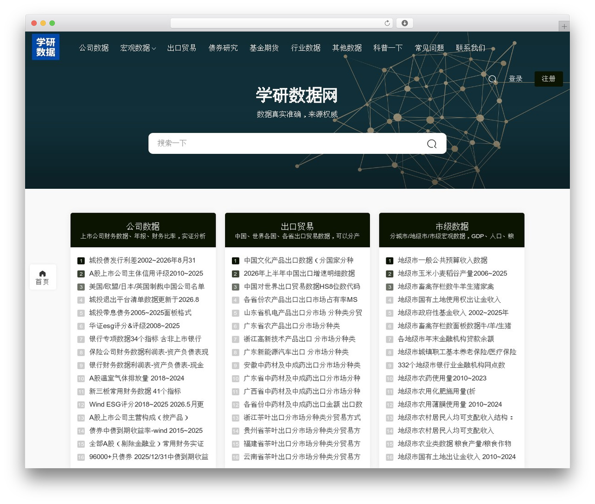The height and width of the screenshot is (504, 595).
Task: Open the 常见问题 menu item
Action: 430,48
